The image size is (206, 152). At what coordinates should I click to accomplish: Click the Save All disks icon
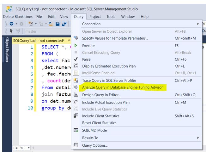click(x=64, y=24)
